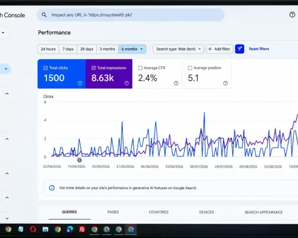The image size is (298, 238).
Task: Open the 6 months date range dropdown
Action: click(132, 49)
